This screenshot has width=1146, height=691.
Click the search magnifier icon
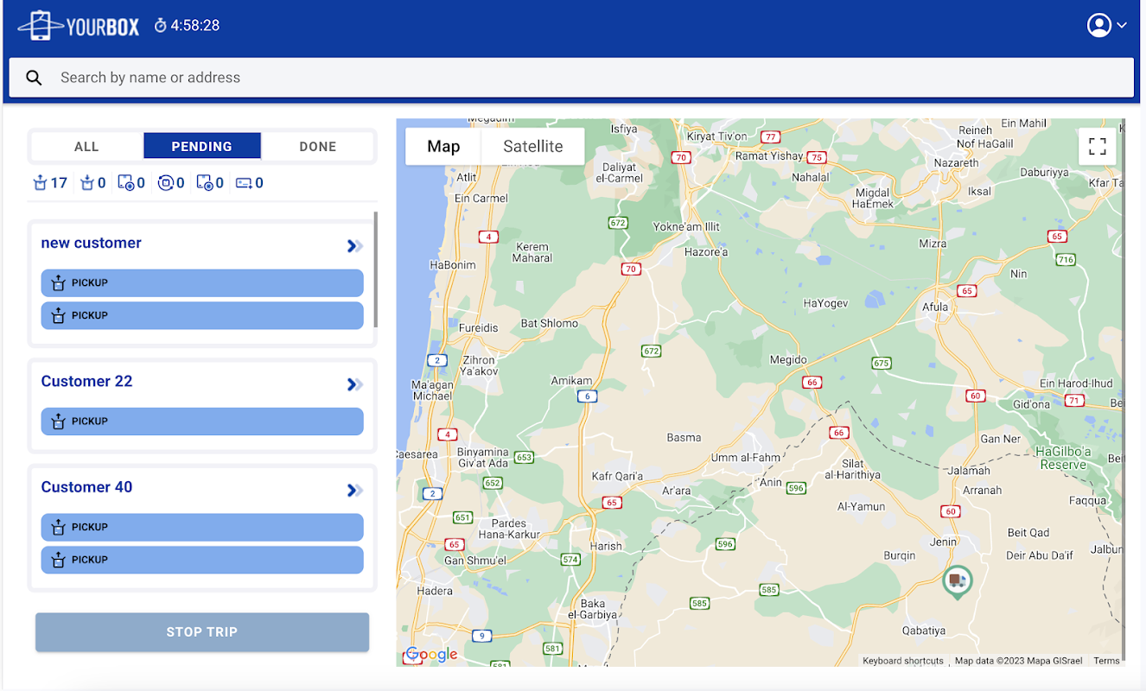coord(34,78)
